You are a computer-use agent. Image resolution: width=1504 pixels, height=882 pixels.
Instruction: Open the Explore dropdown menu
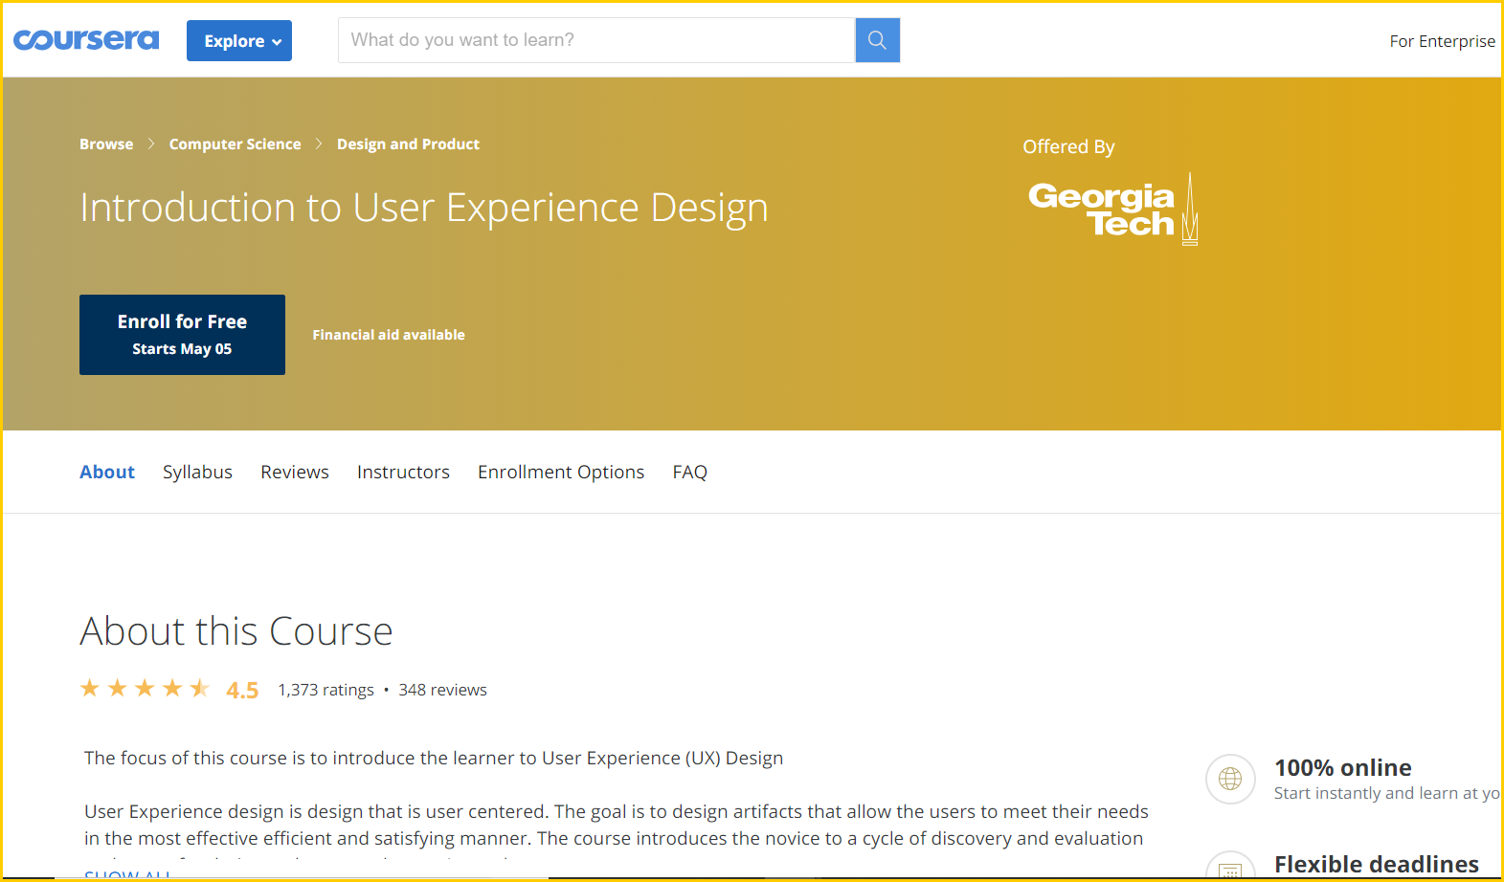pos(239,41)
